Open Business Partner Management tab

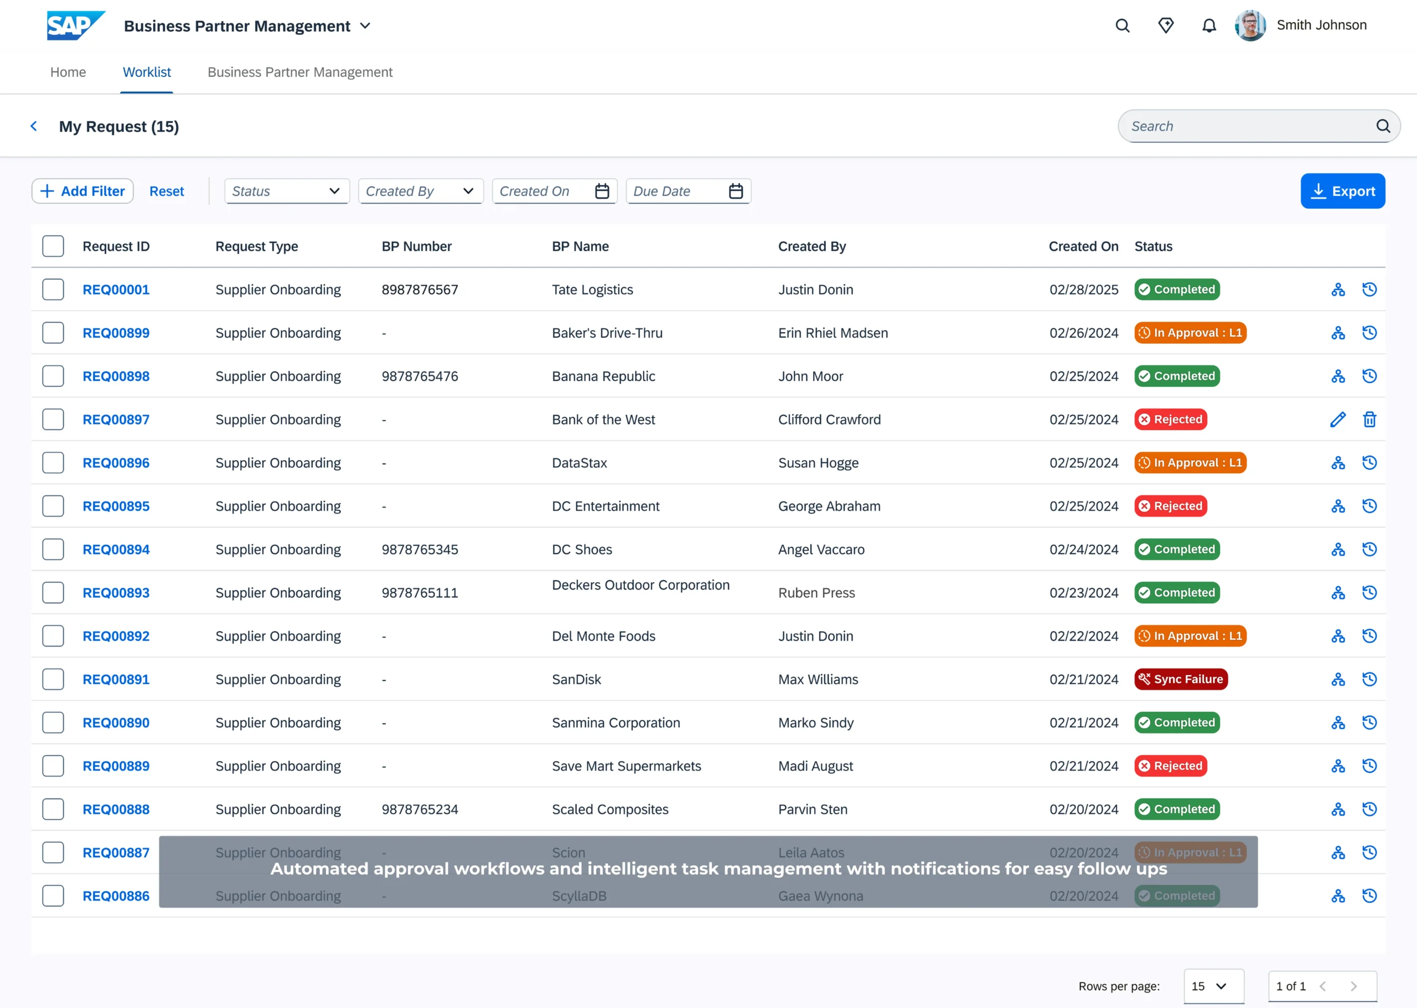click(x=300, y=72)
